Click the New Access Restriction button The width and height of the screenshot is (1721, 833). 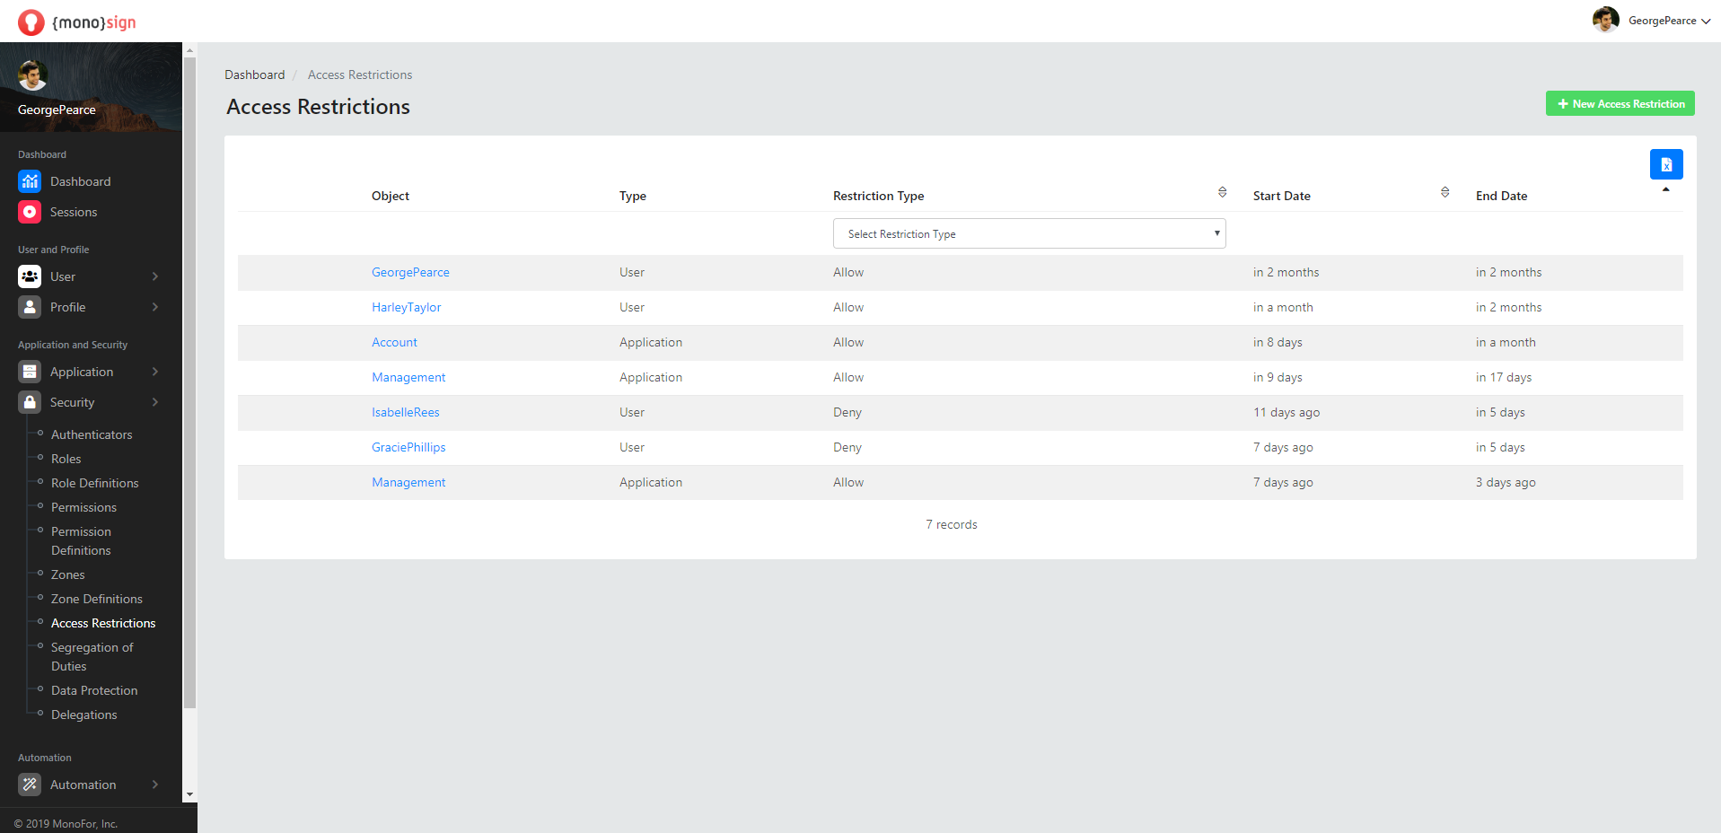(1620, 104)
